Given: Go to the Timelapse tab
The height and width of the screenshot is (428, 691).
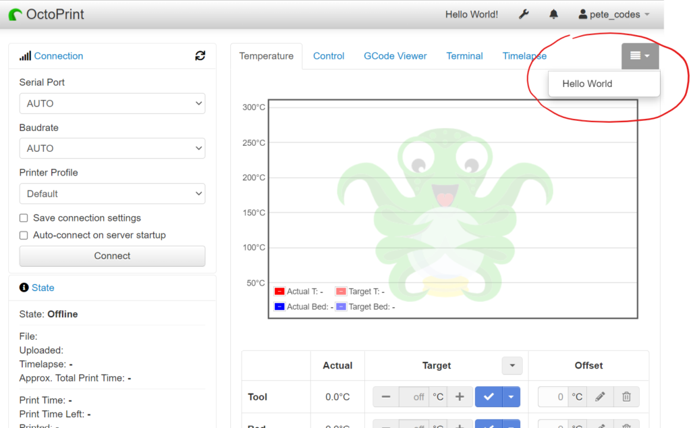Looking at the screenshot, I should click(x=524, y=56).
